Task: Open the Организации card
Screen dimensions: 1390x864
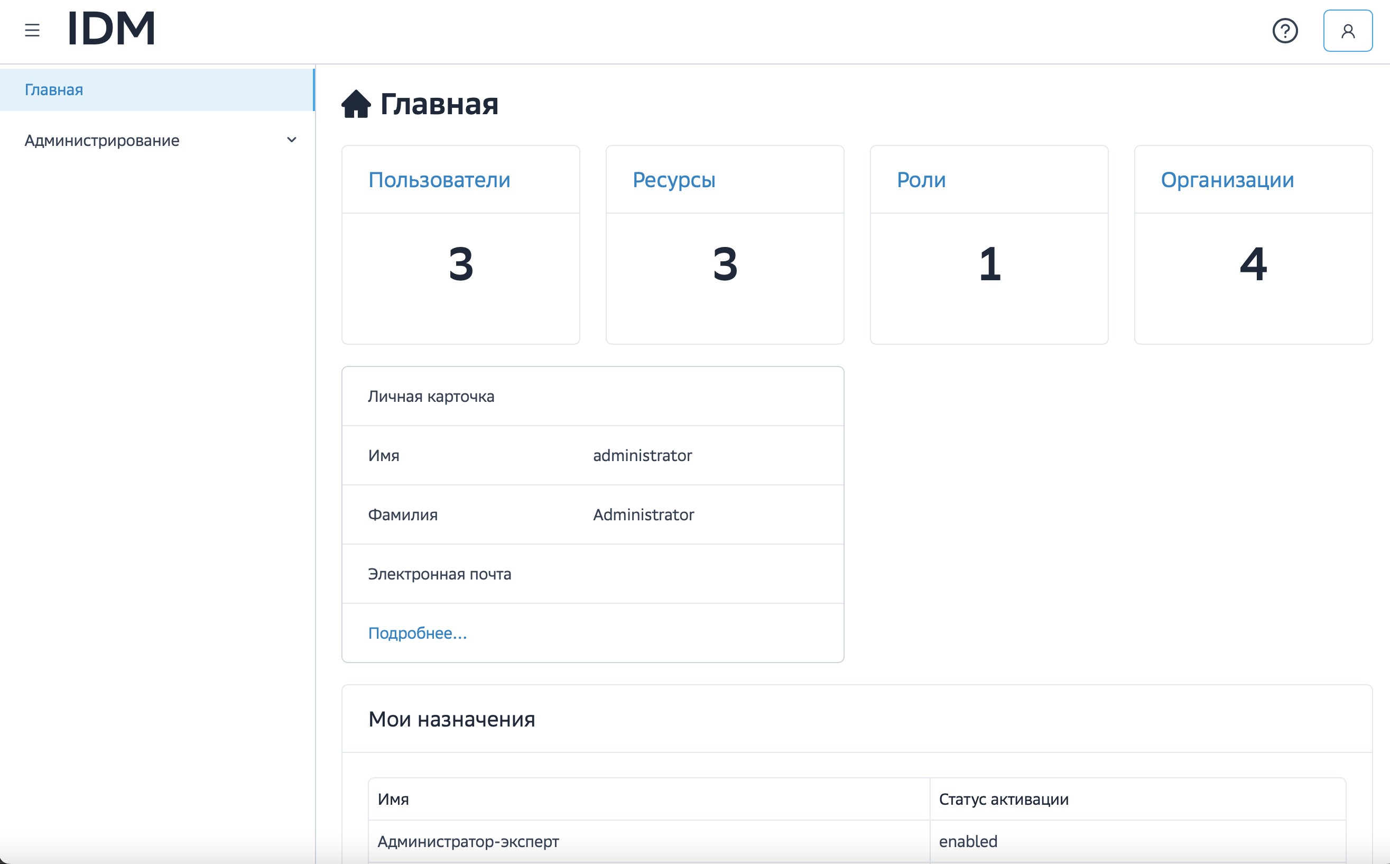Action: click(1227, 179)
